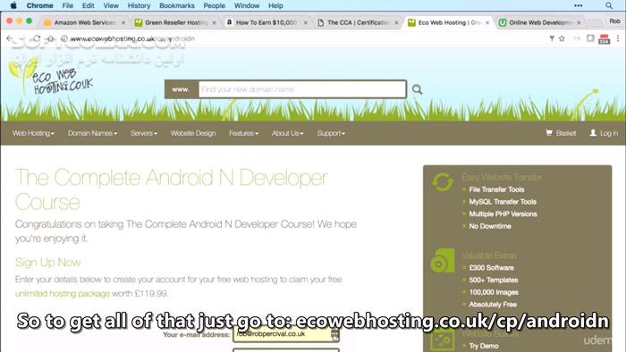The image size is (626, 352).
Task: Close the How To Earn $10,000 tab
Action: 306,22
